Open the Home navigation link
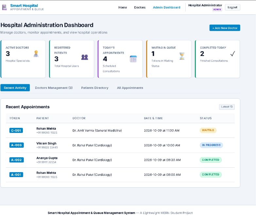This screenshot has width=256, height=216. [123, 7]
